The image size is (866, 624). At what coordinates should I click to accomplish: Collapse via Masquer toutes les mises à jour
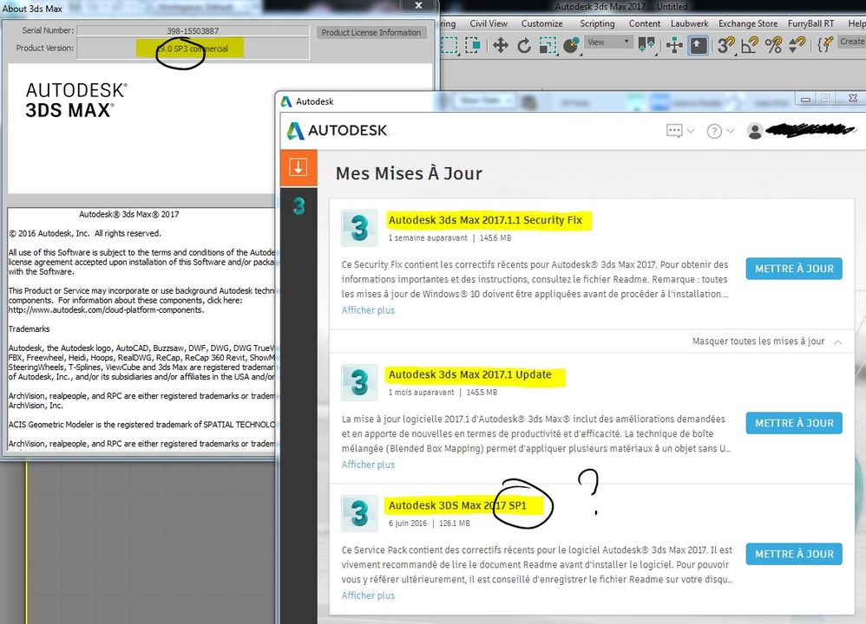767,341
